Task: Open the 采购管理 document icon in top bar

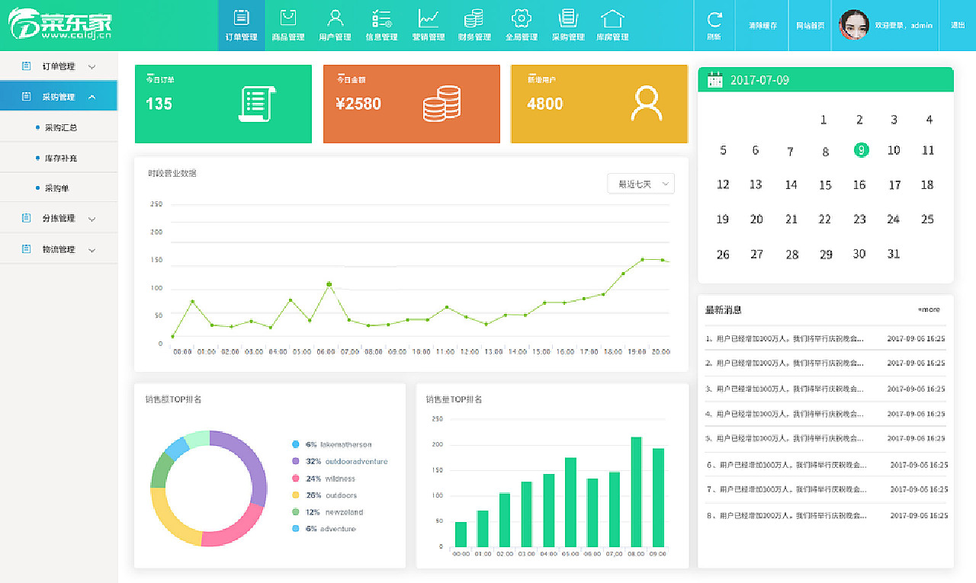Action: [567, 18]
